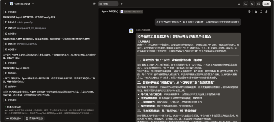This screenshot has width=274, height=122.
Task: Open the test chat history clock icon
Action: (x=249, y=11)
